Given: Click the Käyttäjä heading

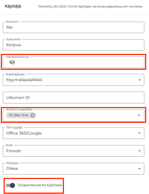Looking at the screenshot, I should (13, 6).
